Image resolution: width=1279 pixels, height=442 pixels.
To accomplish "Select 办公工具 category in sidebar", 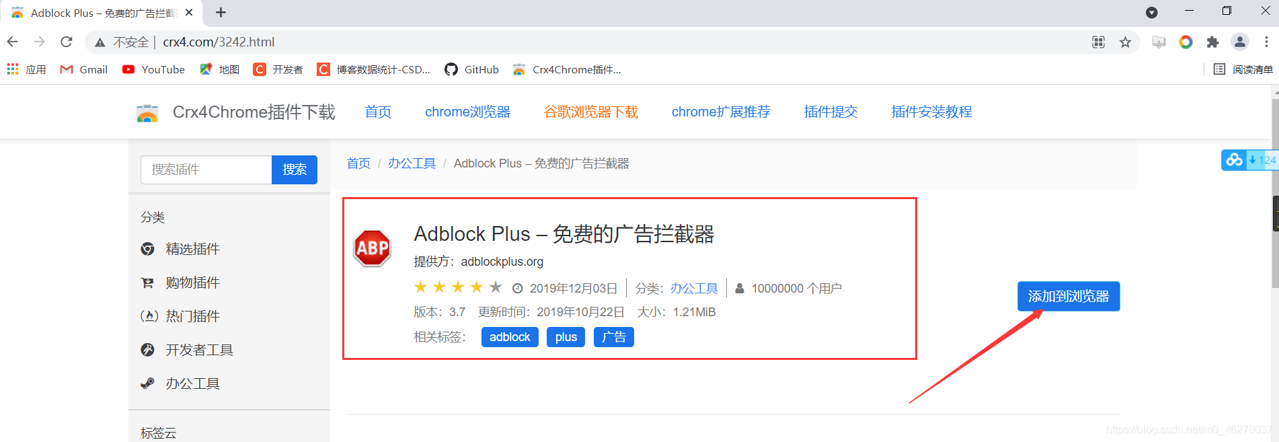I will [x=180, y=383].
